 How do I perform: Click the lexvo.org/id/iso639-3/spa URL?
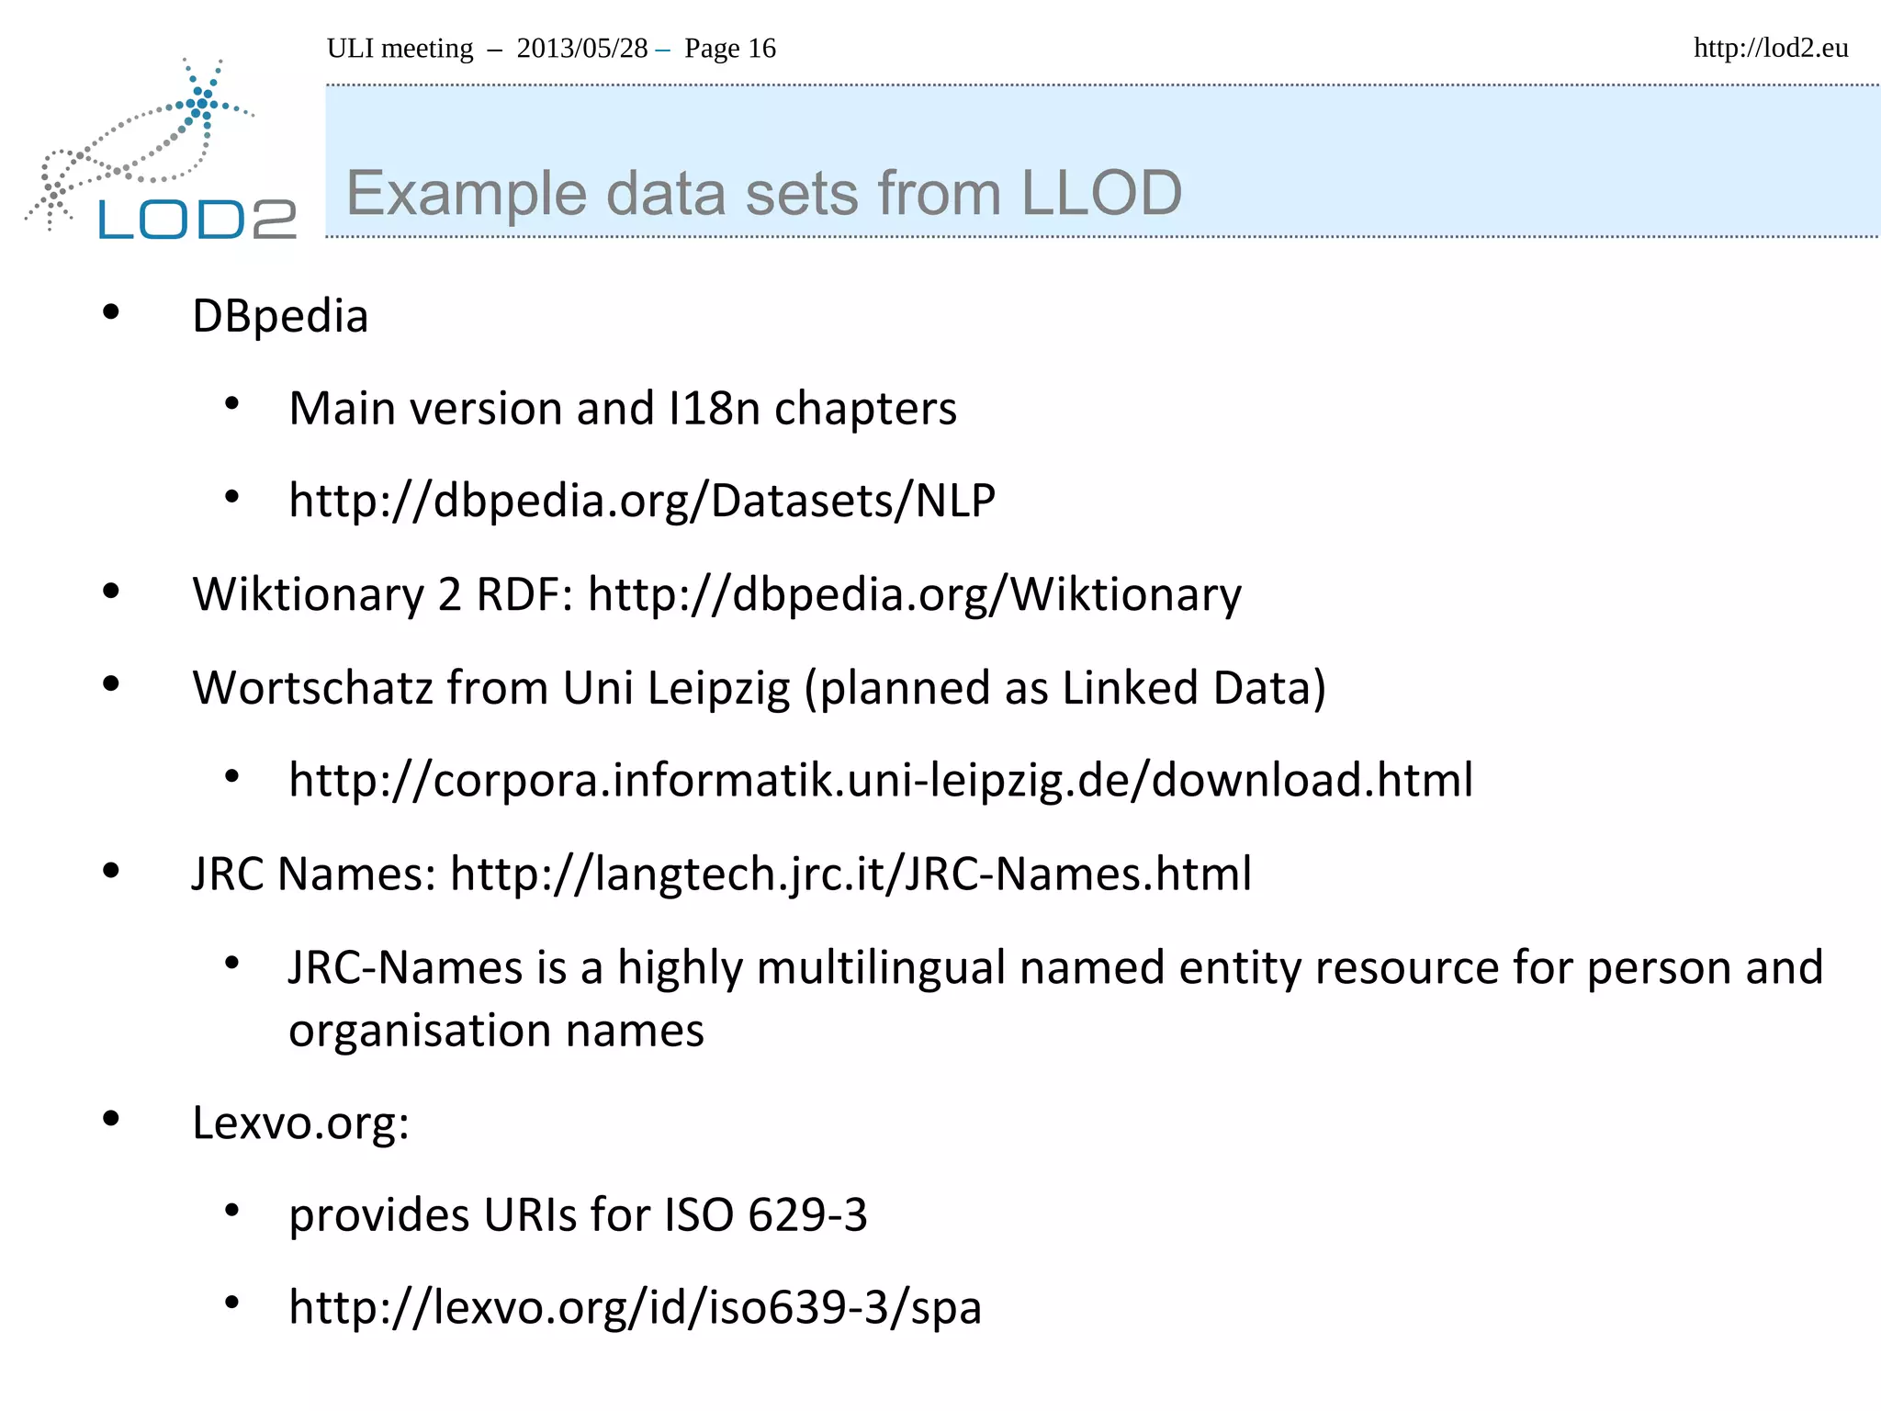tap(635, 1308)
